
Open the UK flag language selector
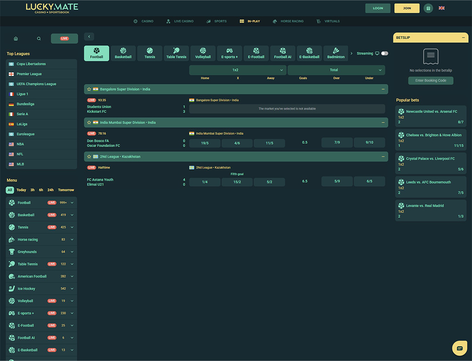click(442, 8)
